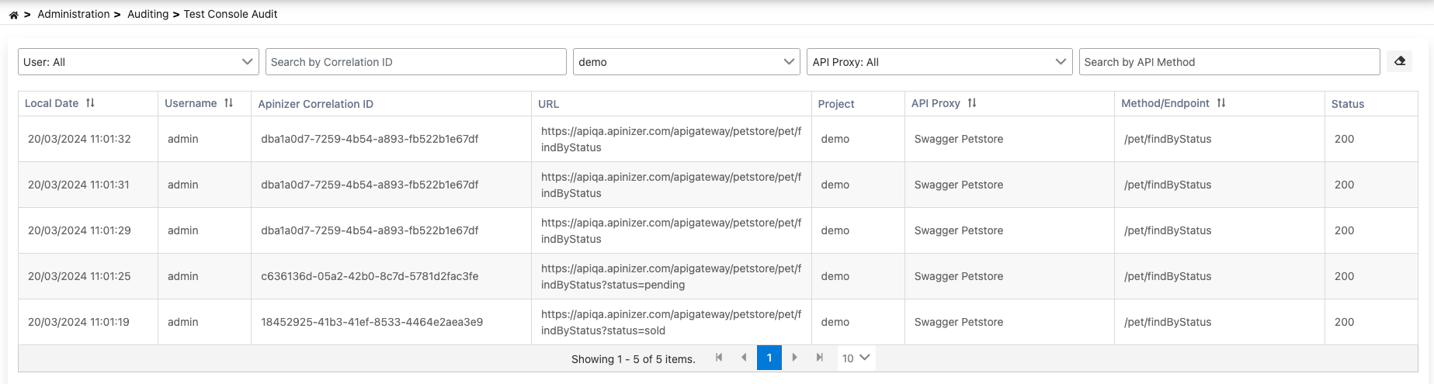
Task: Go to next page of results
Action: pos(794,358)
